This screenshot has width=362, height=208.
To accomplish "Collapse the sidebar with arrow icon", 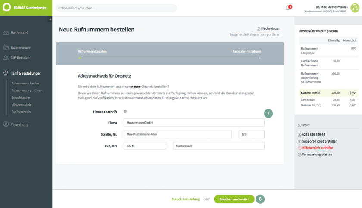I will point(50,19).
